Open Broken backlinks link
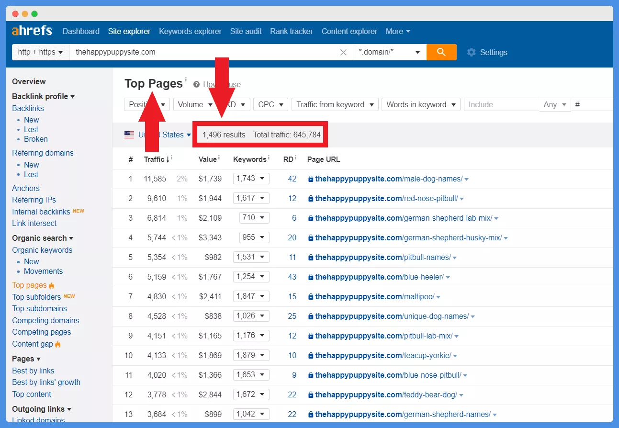619x428 pixels. click(x=36, y=139)
